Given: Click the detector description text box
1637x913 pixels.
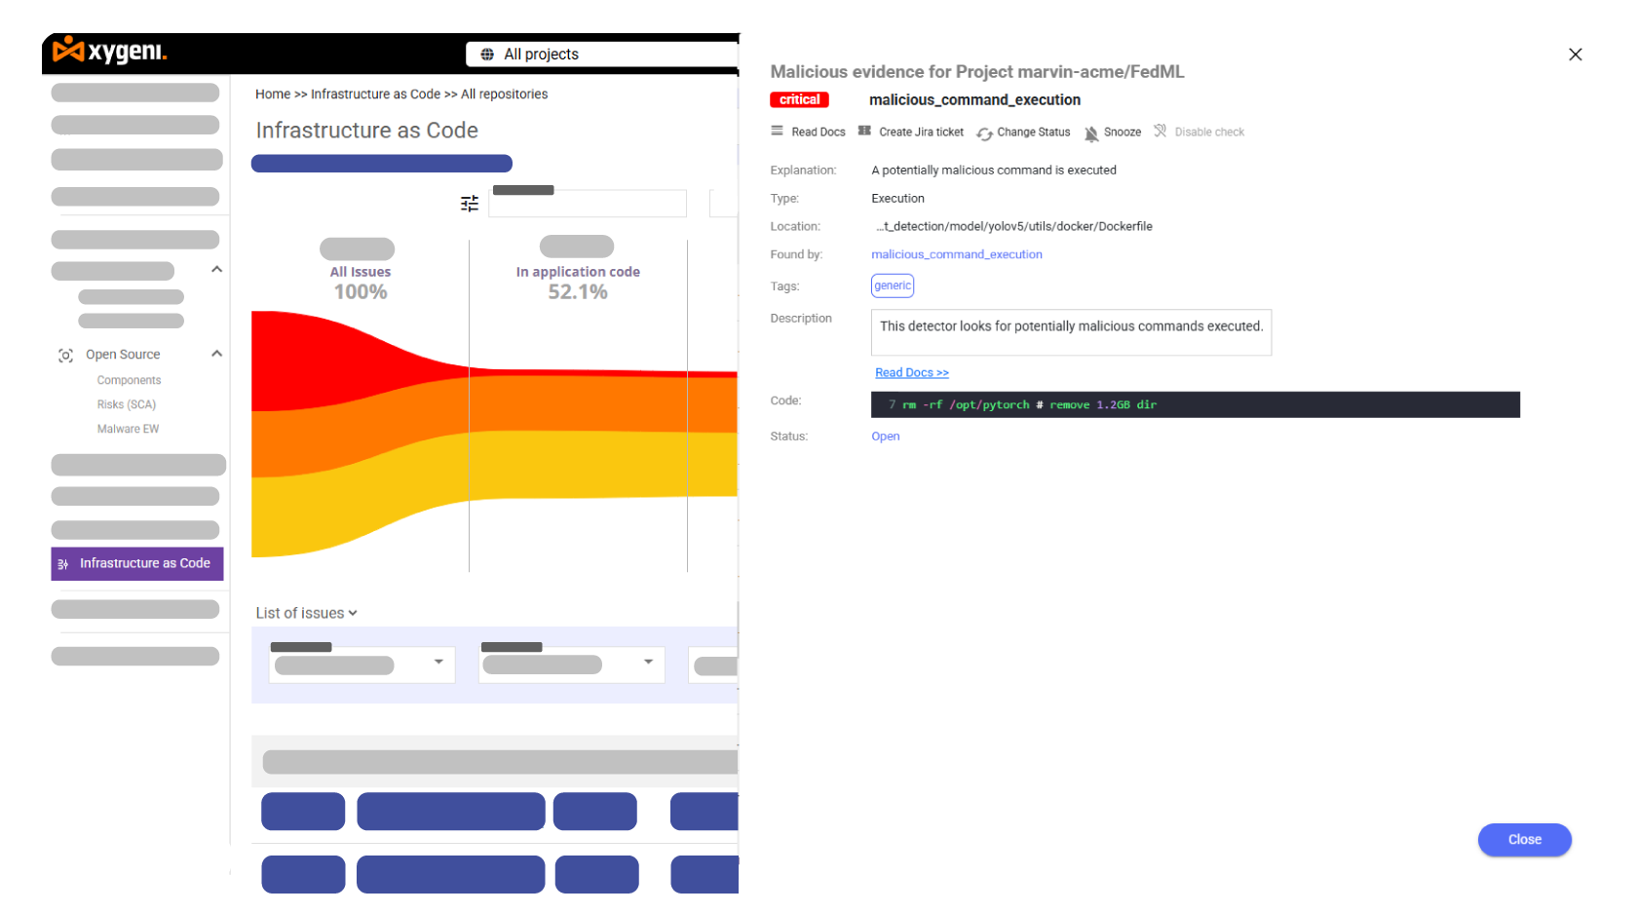Looking at the screenshot, I should coord(1071,332).
